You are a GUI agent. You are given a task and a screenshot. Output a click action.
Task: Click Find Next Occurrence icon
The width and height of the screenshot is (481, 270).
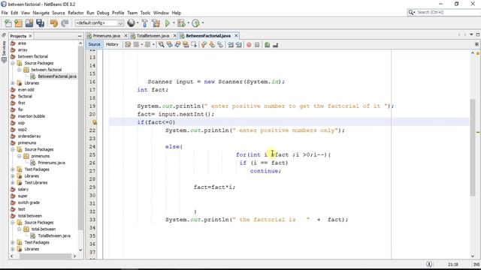[177, 45]
